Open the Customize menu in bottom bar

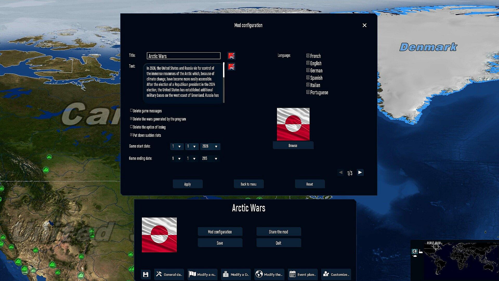pyautogui.click(x=336, y=274)
